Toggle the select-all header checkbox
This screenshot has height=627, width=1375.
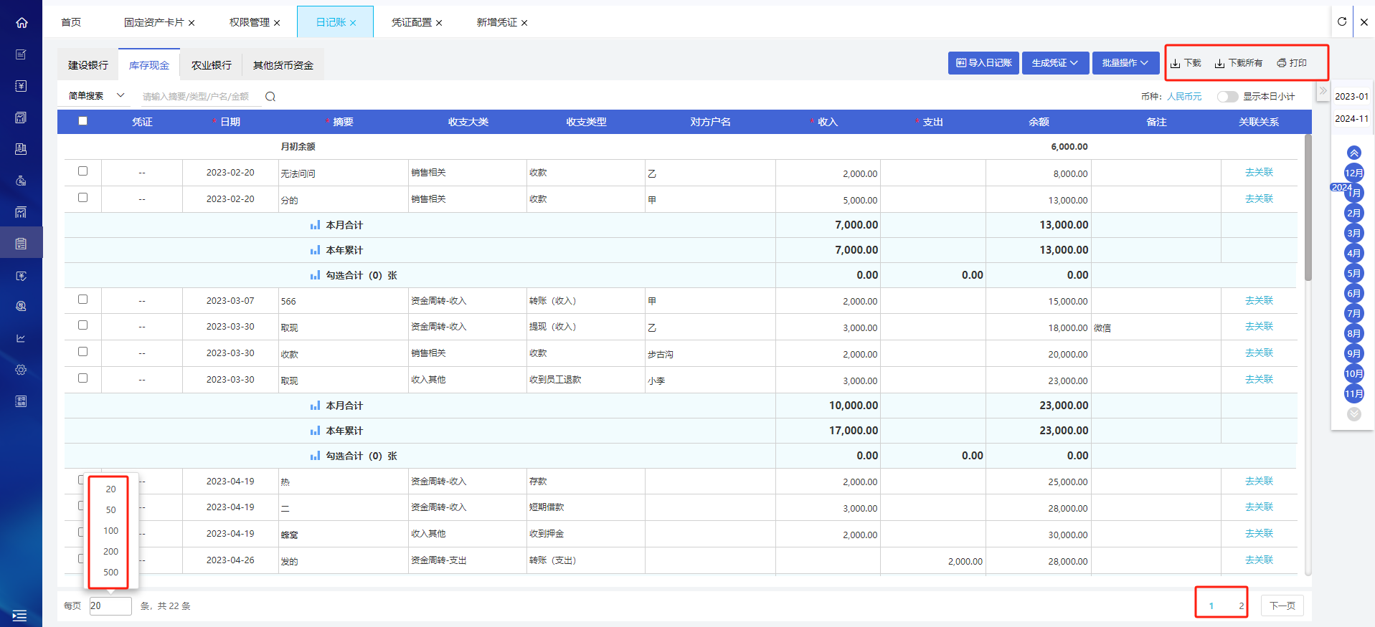tap(83, 121)
